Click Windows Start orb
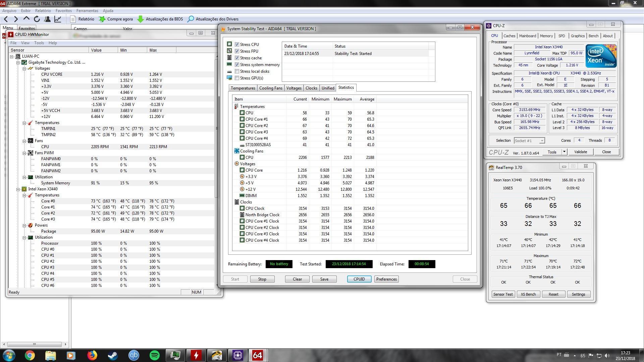The image size is (644, 362). pyautogui.click(x=9, y=355)
